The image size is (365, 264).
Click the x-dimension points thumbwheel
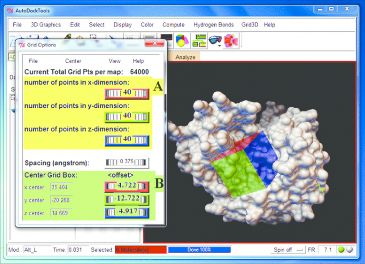[x=127, y=93]
